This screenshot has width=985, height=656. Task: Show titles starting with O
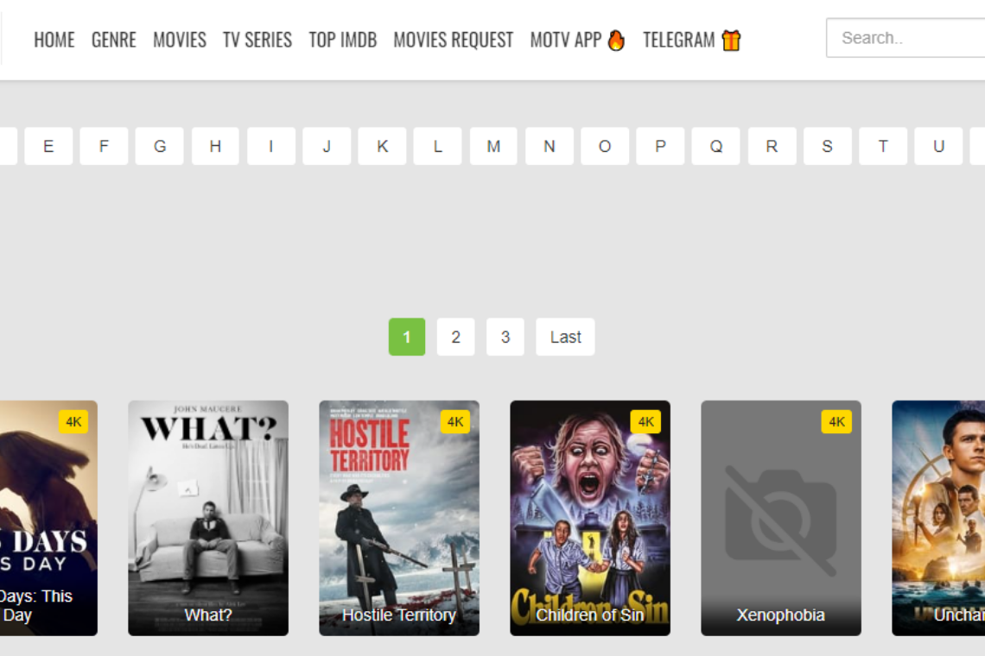point(605,146)
